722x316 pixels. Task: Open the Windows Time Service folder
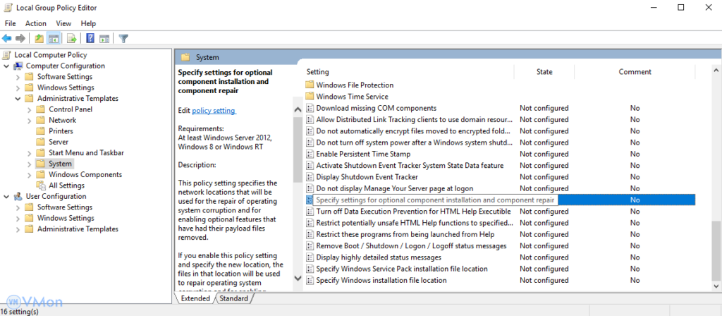pyautogui.click(x=352, y=97)
